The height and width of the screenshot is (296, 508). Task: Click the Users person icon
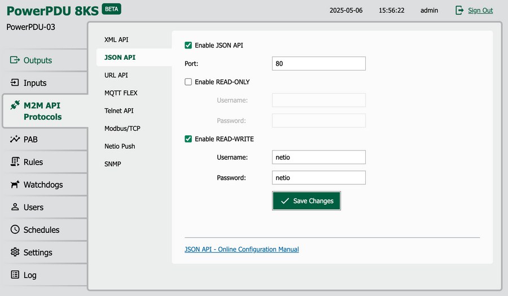tap(15, 207)
